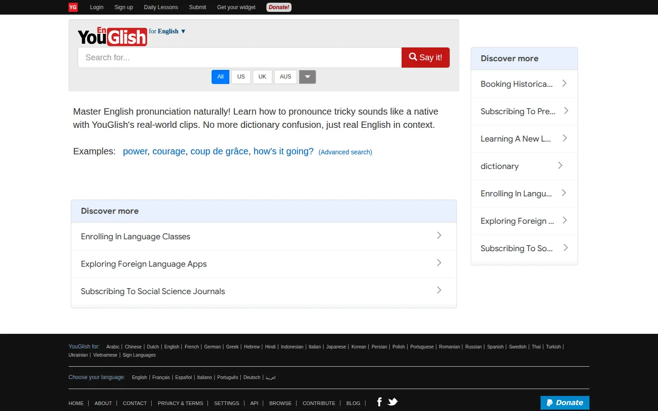Open Daily Lessons in top bar
Viewport: 658px width, 411px height.
point(161,7)
